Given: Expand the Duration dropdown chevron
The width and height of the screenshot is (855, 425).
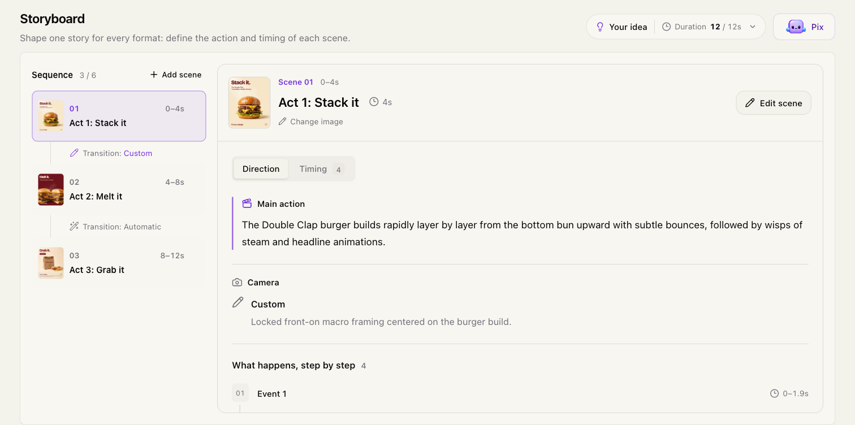Looking at the screenshot, I should 753,27.
